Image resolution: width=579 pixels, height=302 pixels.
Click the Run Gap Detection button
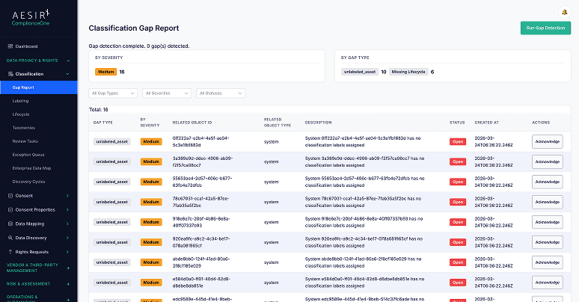coord(545,28)
